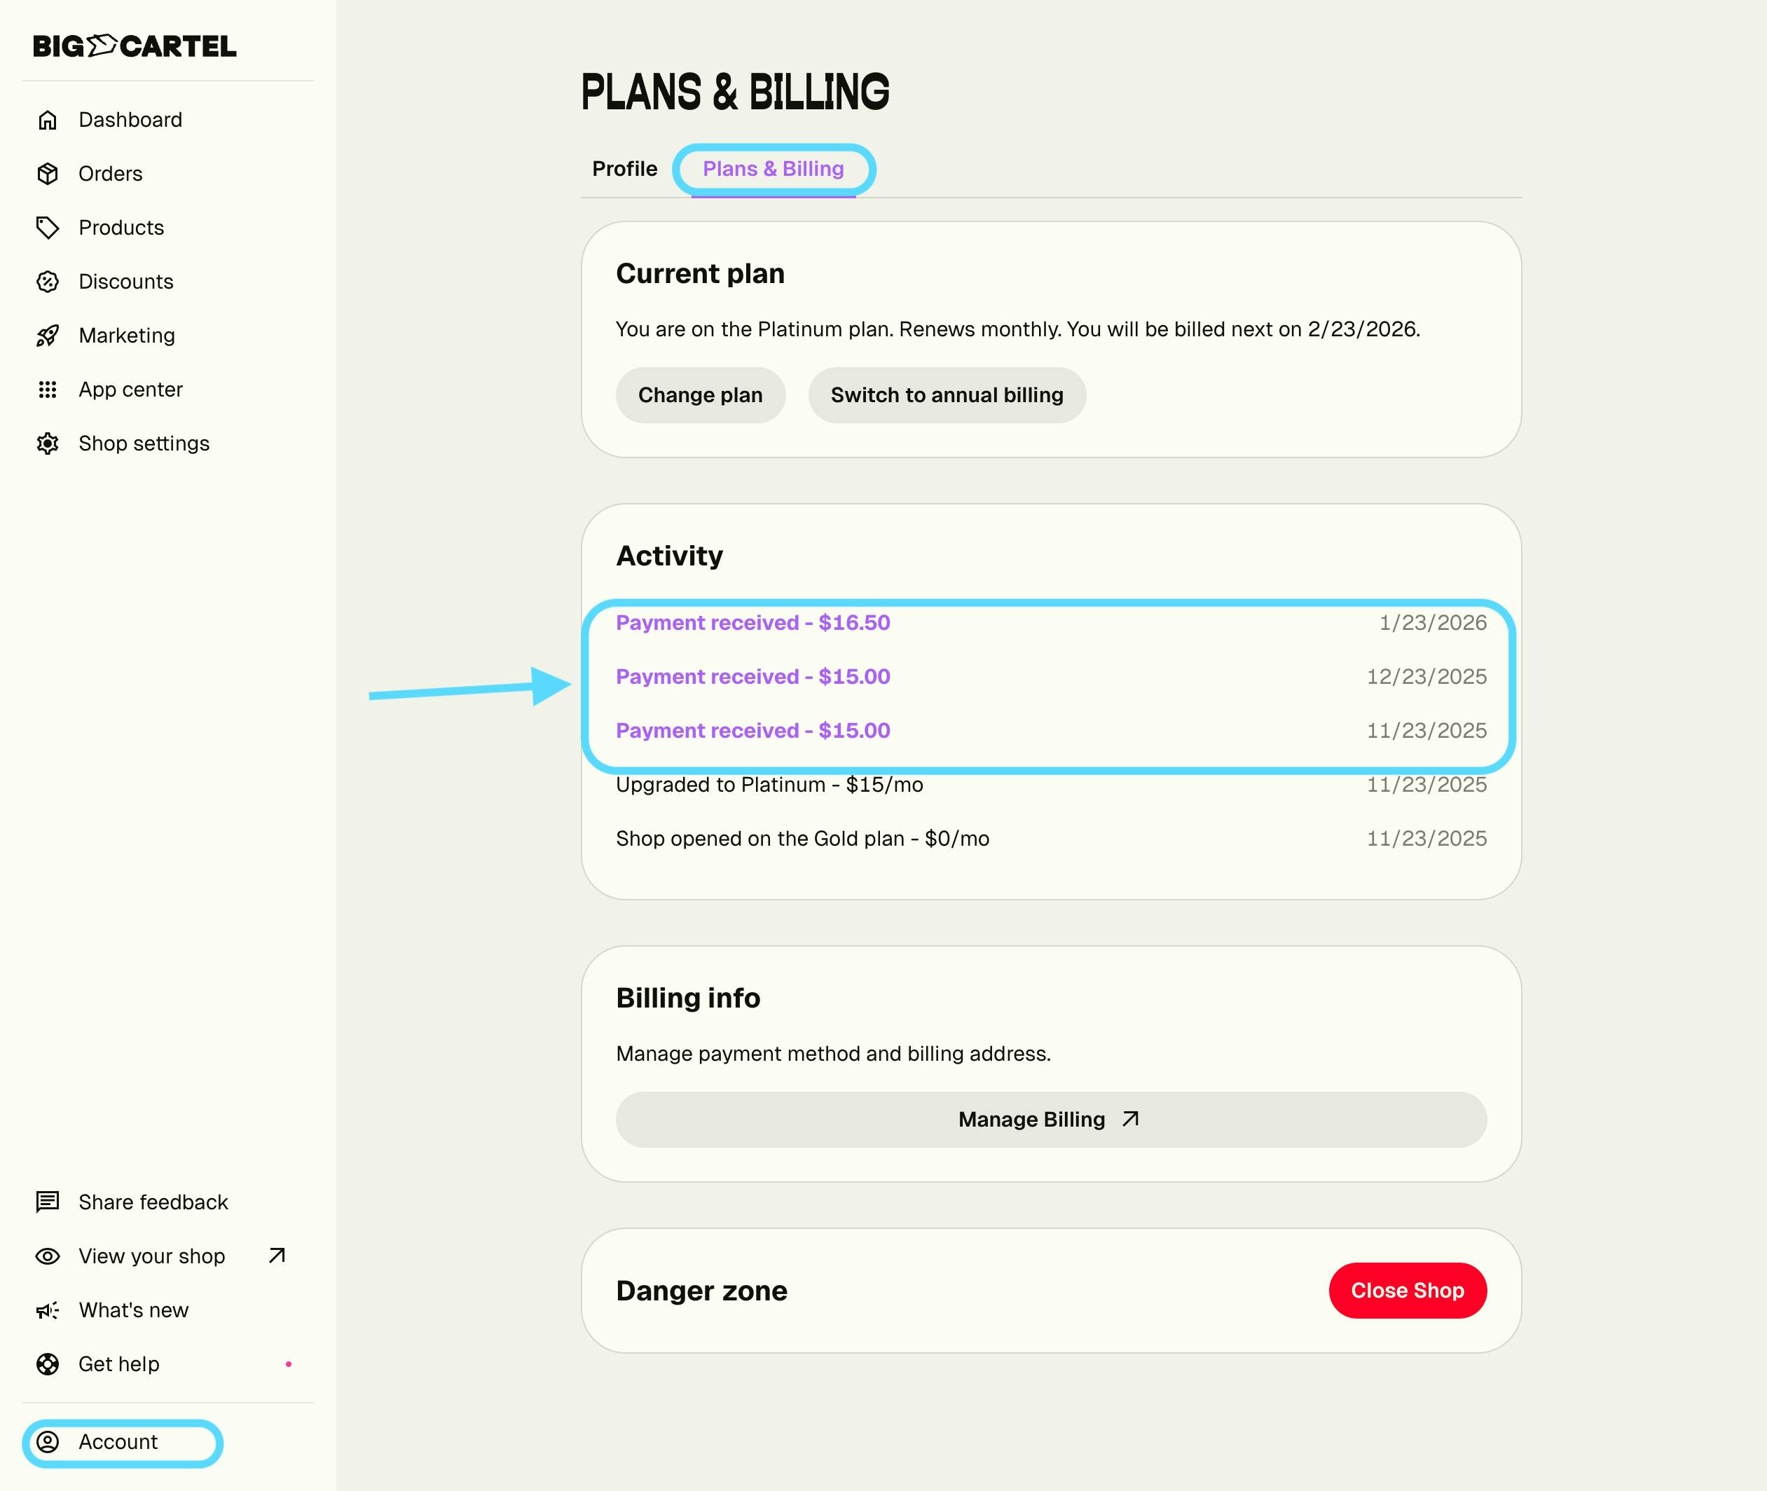
Task: Switch to the Profile tab
Action: 624,169
